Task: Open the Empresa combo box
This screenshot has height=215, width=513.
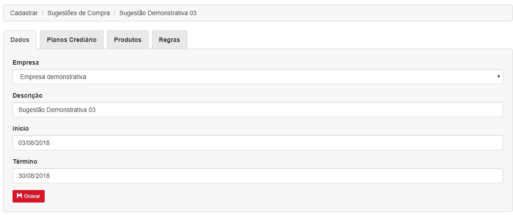Action: [x=257, y=77]
